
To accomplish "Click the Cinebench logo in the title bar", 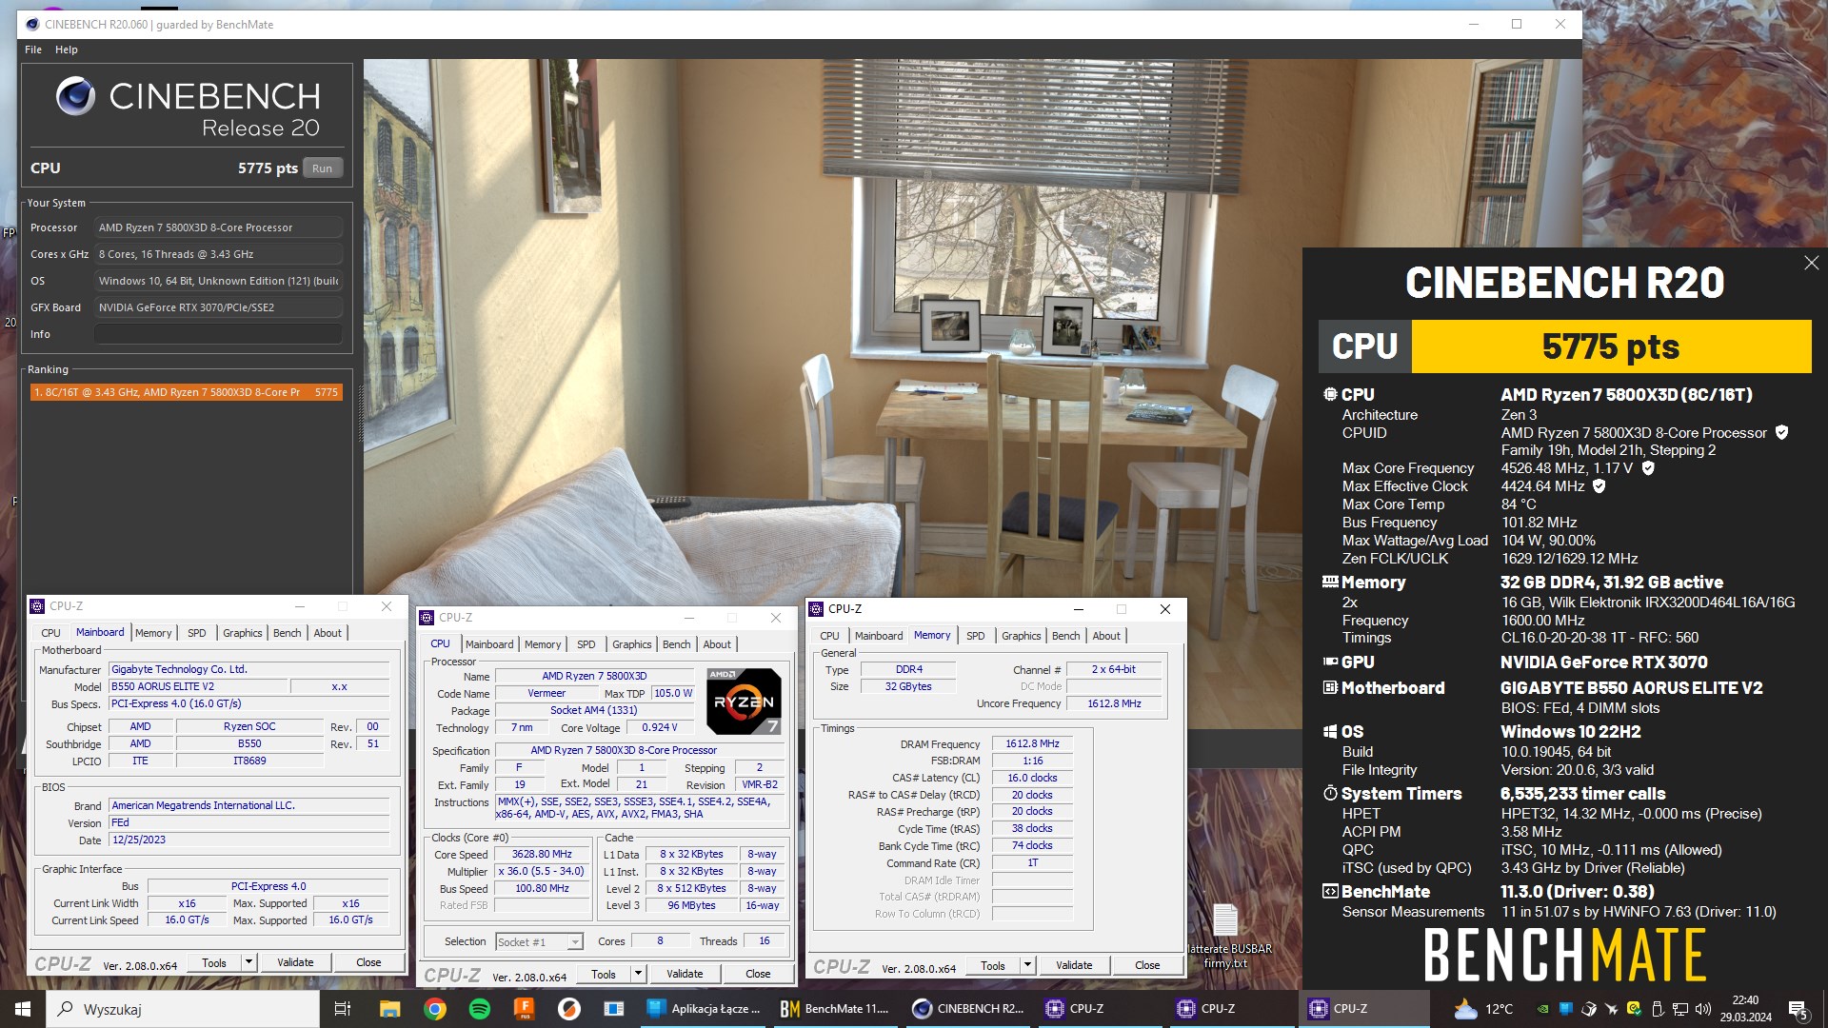I will [32, 24].
